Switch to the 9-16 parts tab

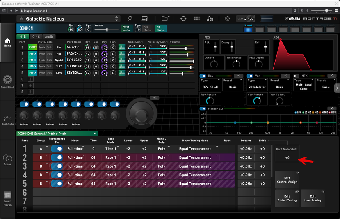click(36, 37)
